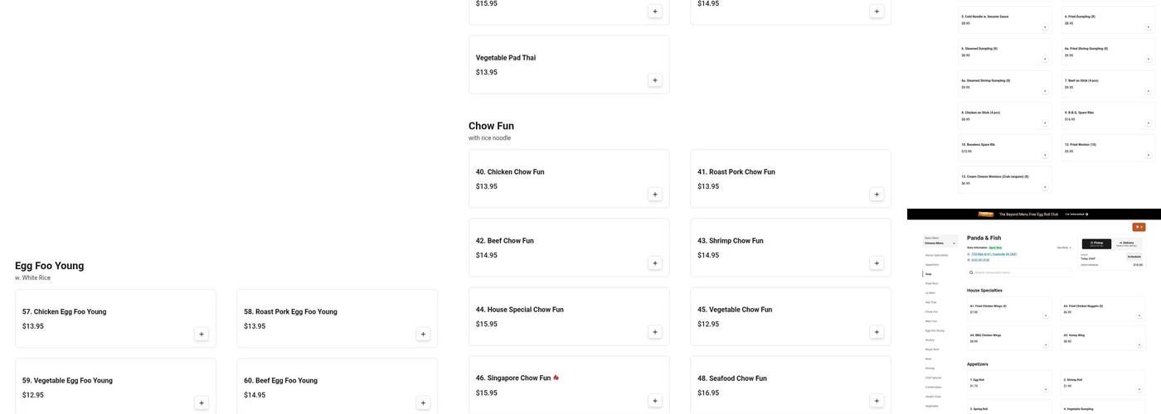This screenshot has width=1161, height=414.
Task: Add House Special Chow Fun
Action: [x=655, y=332]
